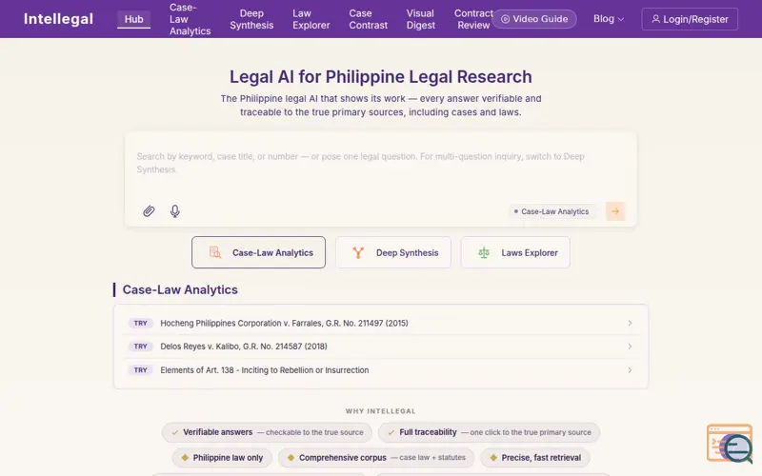The image size is (762, 476).
Task: Focus the legal question search box
Action: [380, 163]
